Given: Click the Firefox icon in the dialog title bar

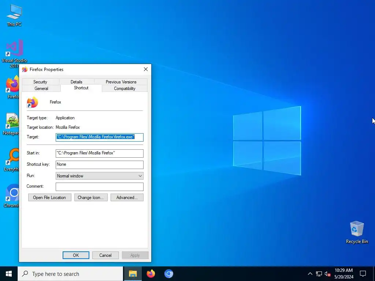Looking at the screenshot, I should coord(25,70).
